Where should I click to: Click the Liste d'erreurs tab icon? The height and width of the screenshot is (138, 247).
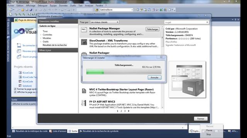coord(51,131)
